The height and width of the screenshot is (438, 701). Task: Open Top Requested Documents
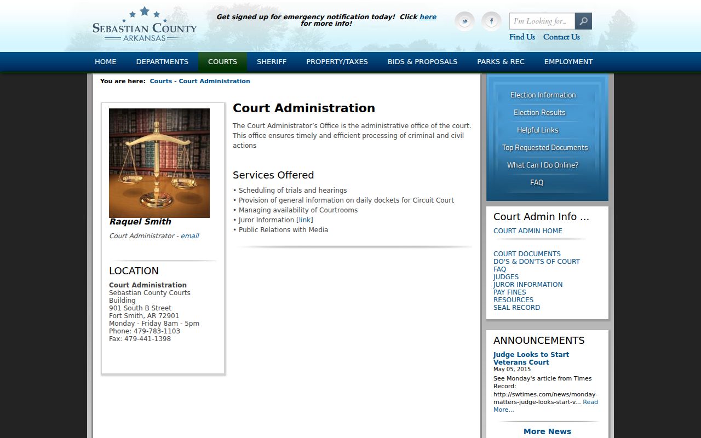pyautogui.click(x=545, y=148)
